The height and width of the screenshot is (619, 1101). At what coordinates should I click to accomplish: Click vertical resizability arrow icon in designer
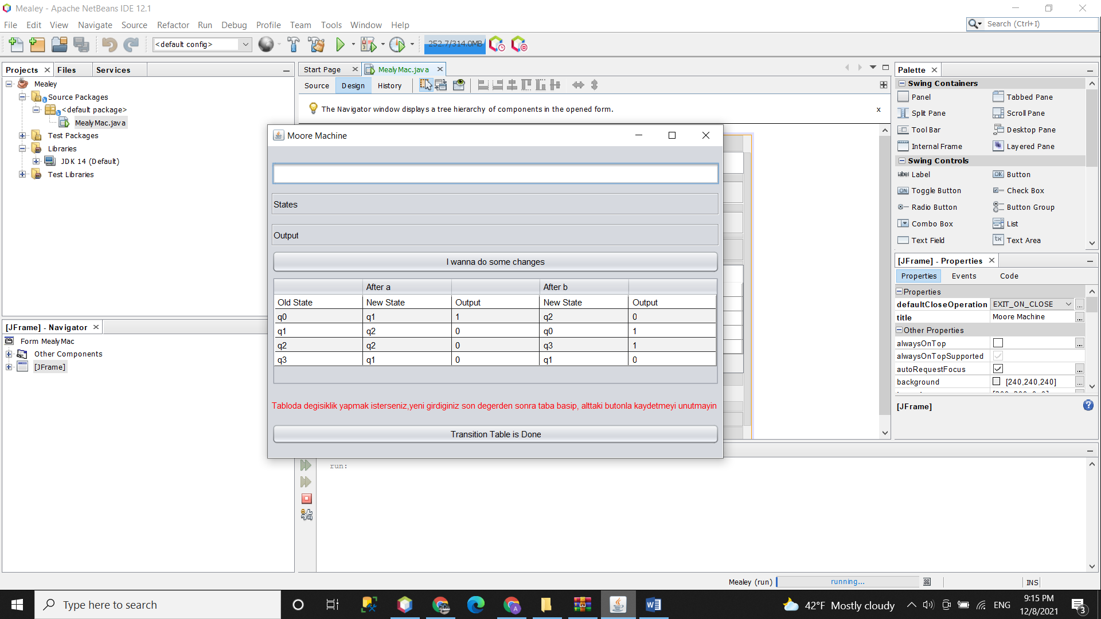tap(595, 85)
